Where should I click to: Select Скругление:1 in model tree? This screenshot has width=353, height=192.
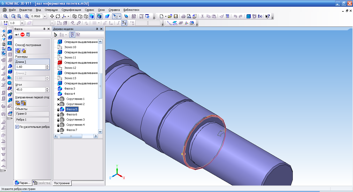(x=75, y=99)
